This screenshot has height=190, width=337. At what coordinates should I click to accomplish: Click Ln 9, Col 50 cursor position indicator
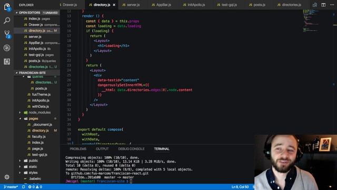240,187
